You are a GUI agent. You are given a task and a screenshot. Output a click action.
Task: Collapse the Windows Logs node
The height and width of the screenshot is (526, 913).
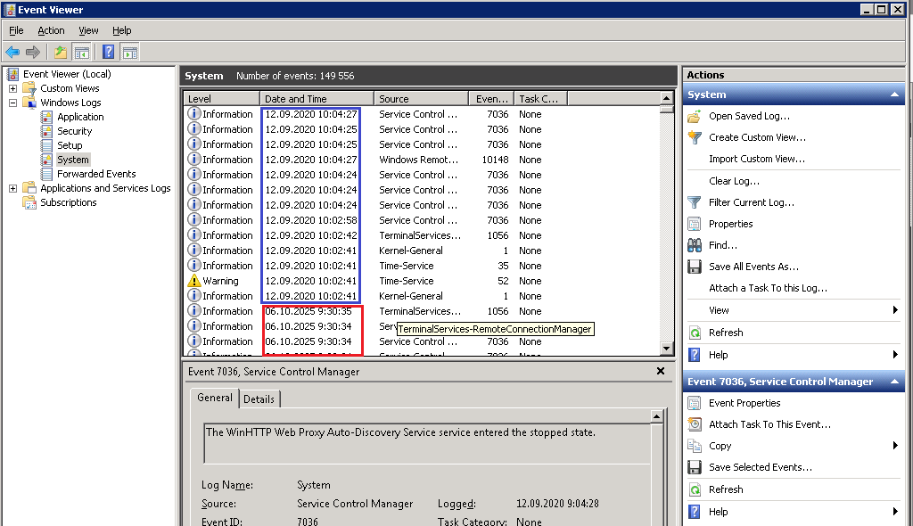point(15,102)
